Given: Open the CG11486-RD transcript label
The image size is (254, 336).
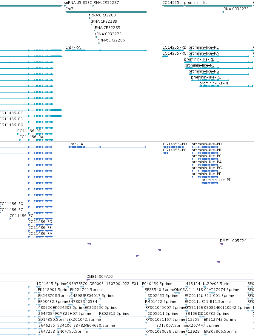Looking at the screenshot, I should [29, 131].
